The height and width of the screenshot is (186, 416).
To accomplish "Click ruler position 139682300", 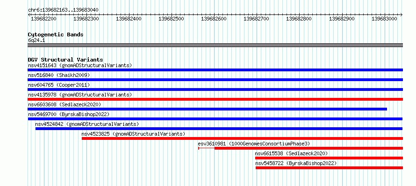I will pyautogui.click(x=86, y=19).
